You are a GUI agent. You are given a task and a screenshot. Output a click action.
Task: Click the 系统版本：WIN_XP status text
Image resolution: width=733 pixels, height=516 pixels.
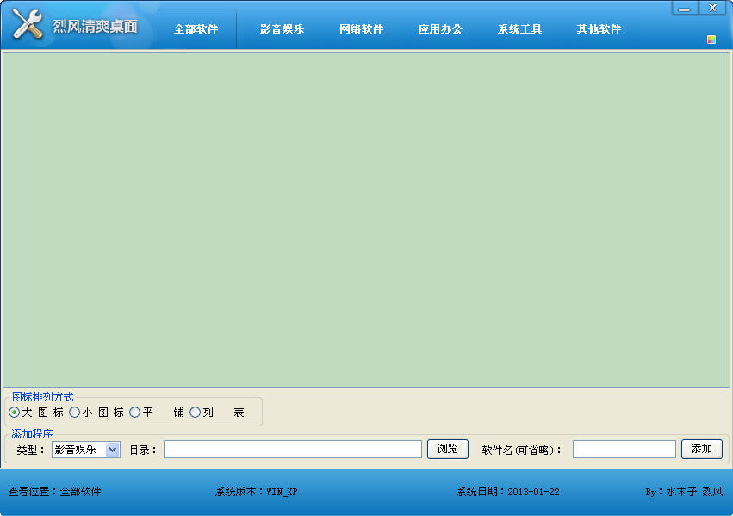click(256, 492)
